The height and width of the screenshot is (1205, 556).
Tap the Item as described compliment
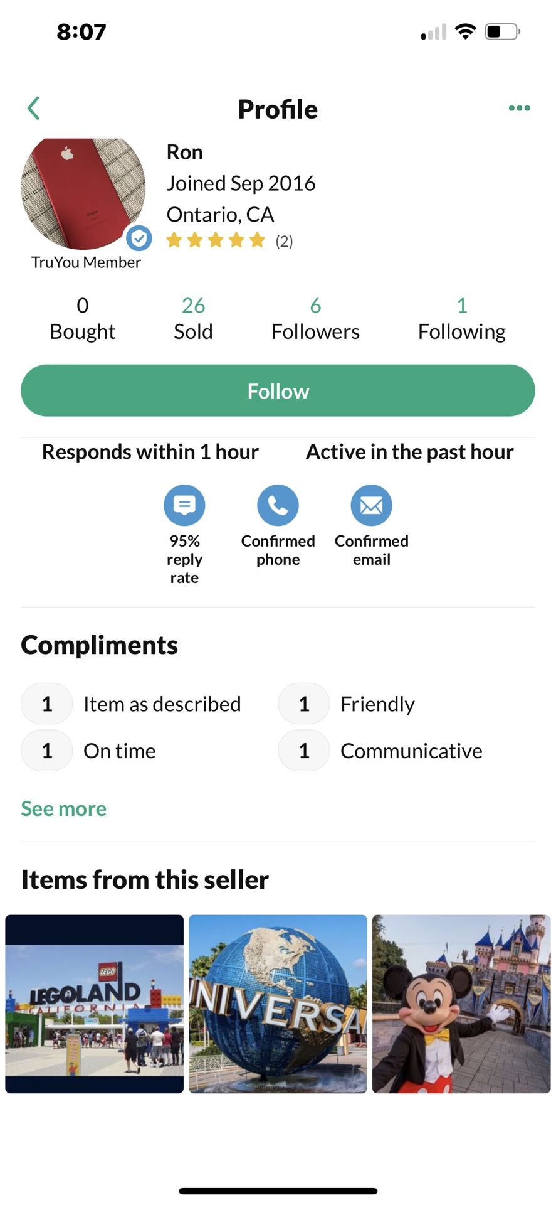point(162,704)
